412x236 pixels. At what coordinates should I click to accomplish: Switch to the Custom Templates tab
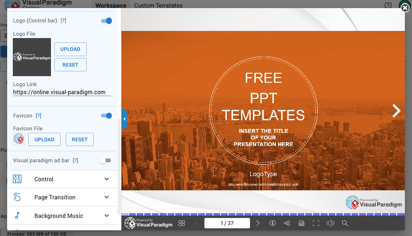(x=158, y=6)
